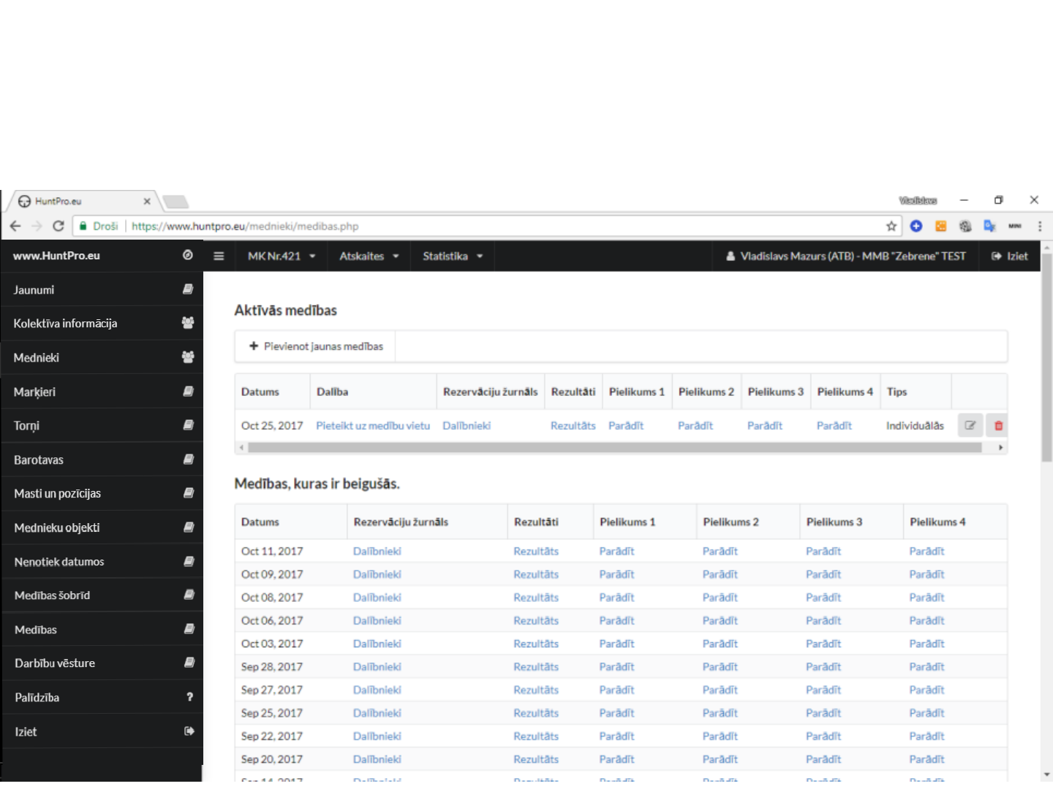Show Pielikums 3 for Oct 03, 2017
Image resolution: width=1053 pixels, height=789 pixels.
(x=823, y=644)
